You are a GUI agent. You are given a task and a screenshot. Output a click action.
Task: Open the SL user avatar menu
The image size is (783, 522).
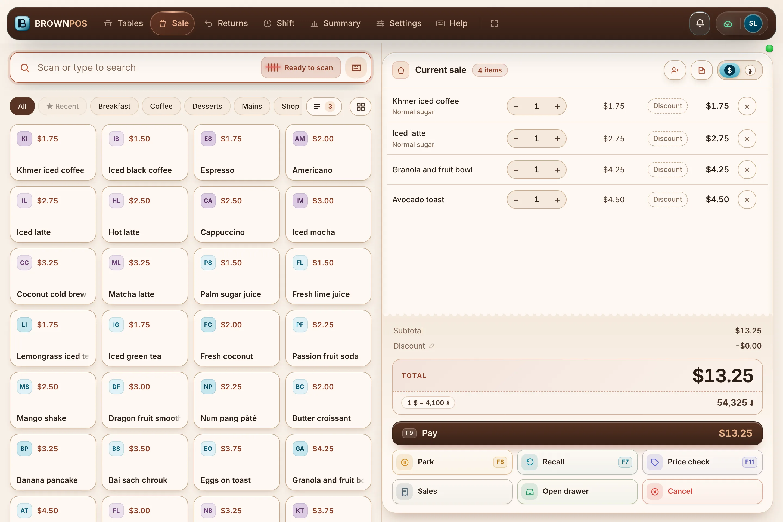tap(753, 23)
